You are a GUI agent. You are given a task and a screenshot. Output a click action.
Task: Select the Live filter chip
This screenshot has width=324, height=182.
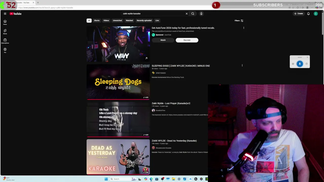tap(157, 20)
